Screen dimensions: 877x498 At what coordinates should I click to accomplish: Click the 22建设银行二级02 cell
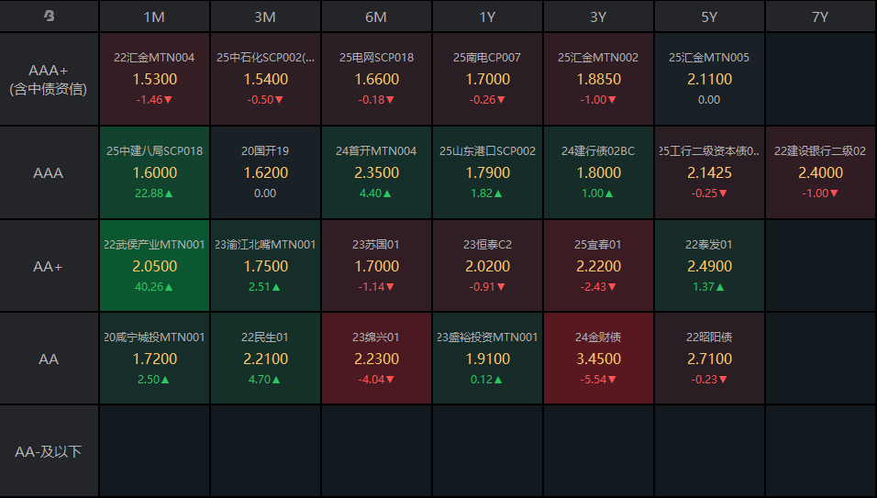pyautogui.click(x=820, y=172)
